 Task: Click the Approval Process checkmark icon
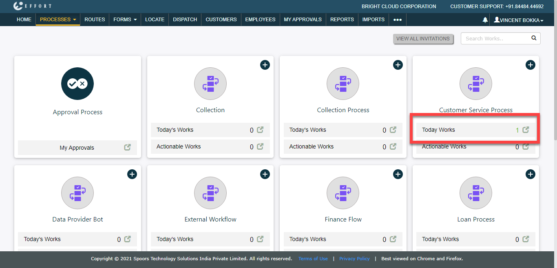tap(77, 84)
